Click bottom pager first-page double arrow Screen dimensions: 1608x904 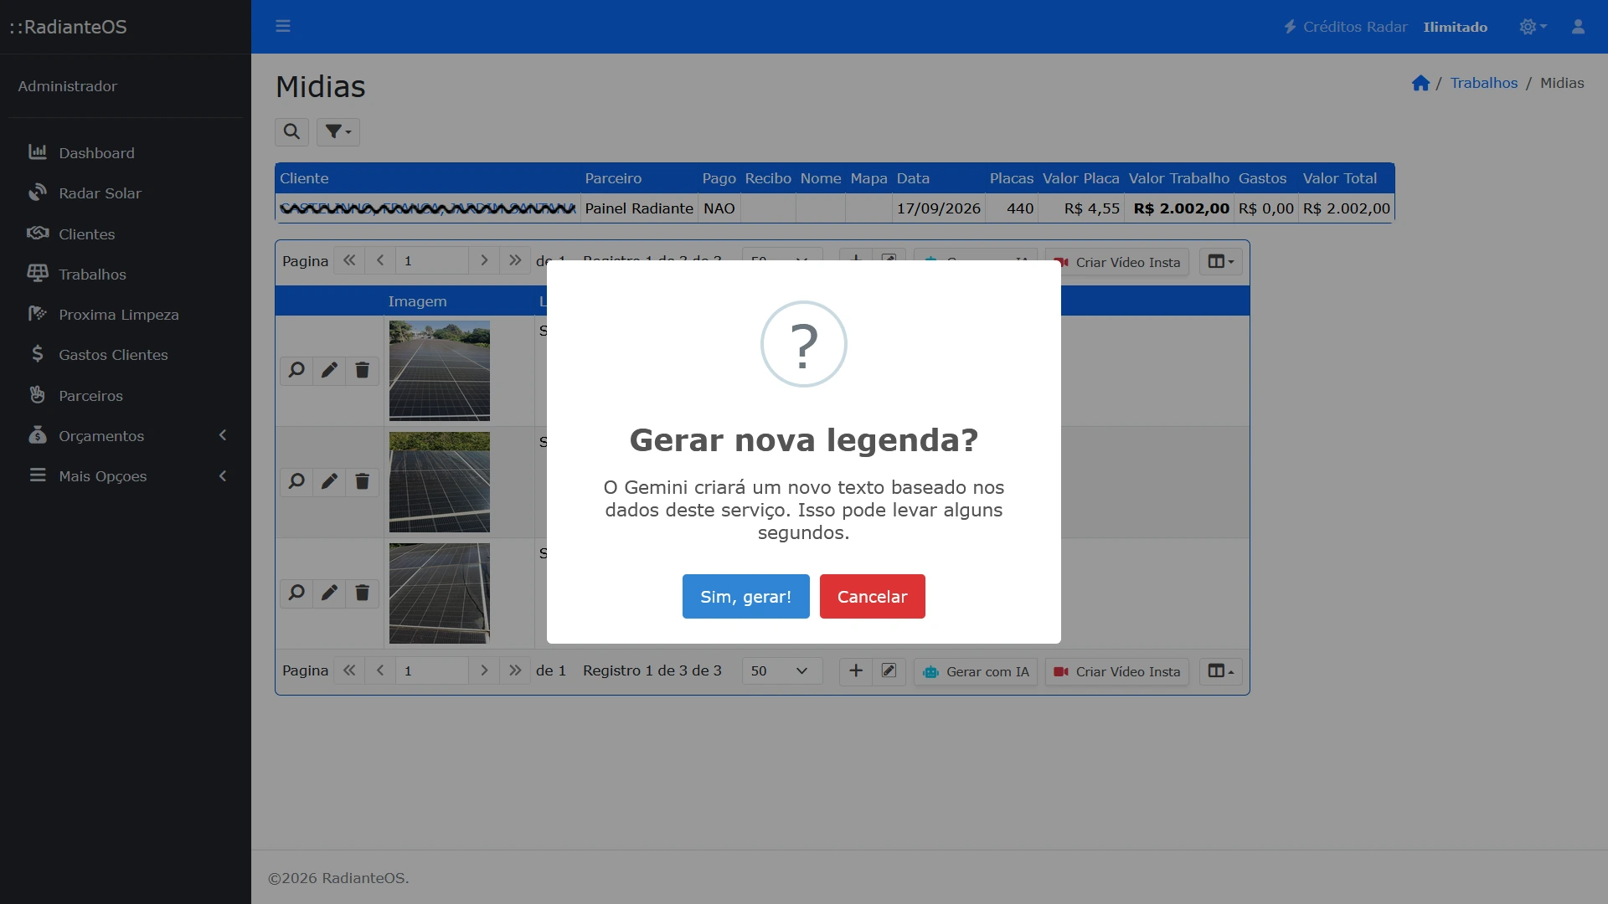click(349, 670)
